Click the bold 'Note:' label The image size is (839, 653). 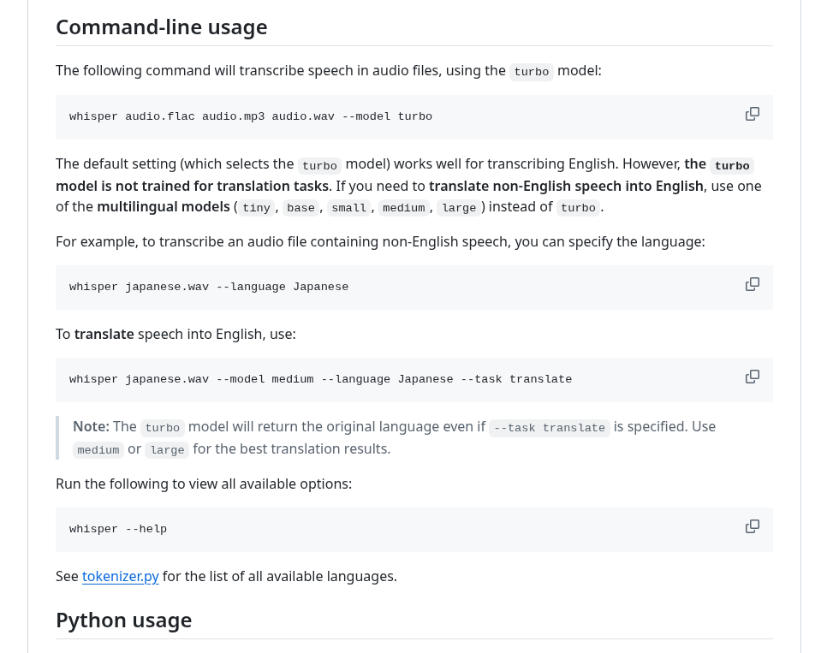(x=91, y=426)
